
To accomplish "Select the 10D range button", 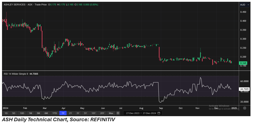I will coord(22,113).
